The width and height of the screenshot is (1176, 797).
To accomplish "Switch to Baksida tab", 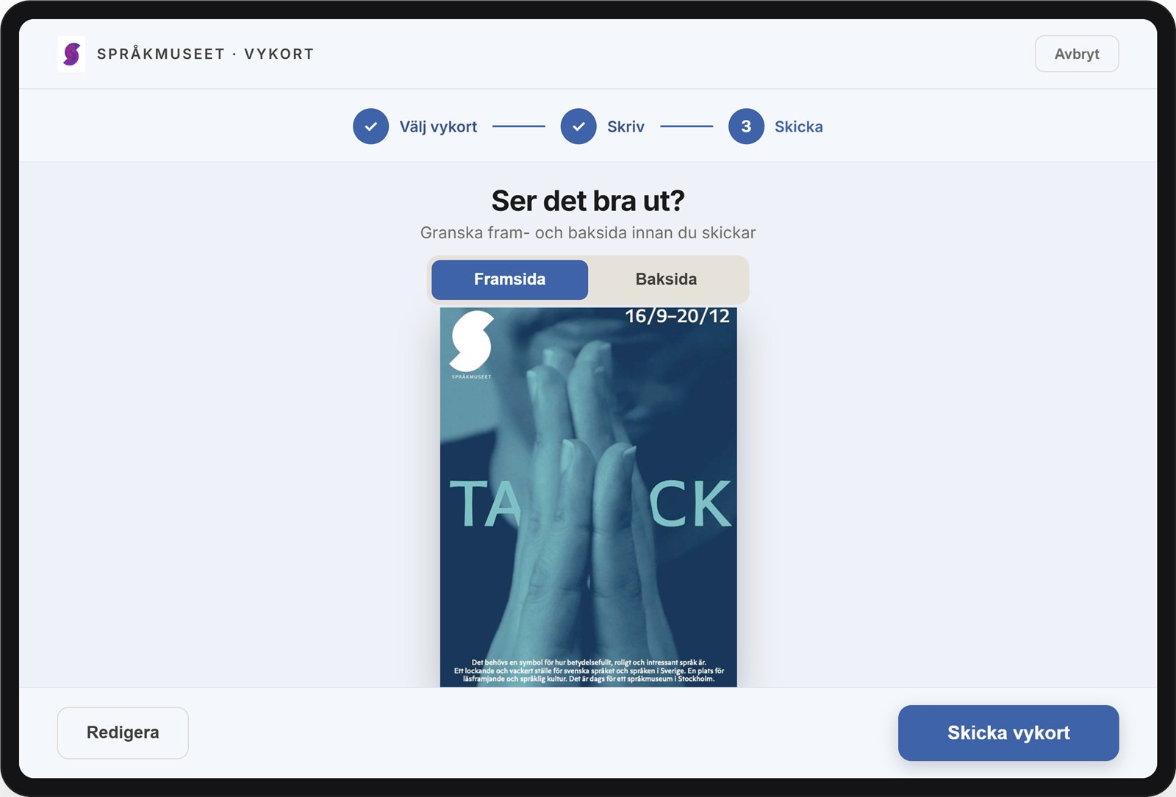I will pos(666,279).
